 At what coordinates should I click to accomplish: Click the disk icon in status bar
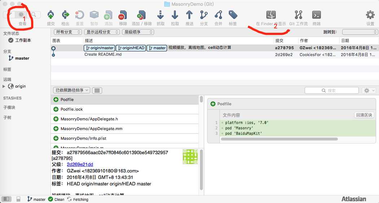18,199
